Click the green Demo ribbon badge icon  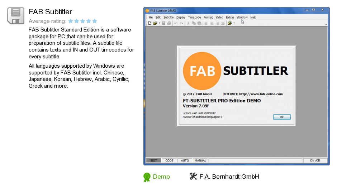click(x=147, y=177)
